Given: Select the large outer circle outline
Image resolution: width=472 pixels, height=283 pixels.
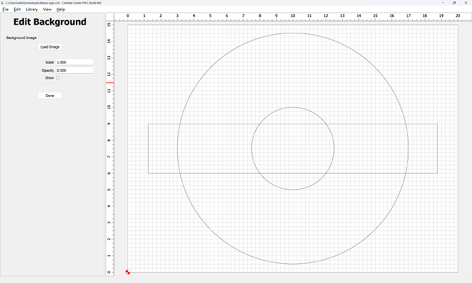Looking at the screenshot, I should tap(293, 33).
